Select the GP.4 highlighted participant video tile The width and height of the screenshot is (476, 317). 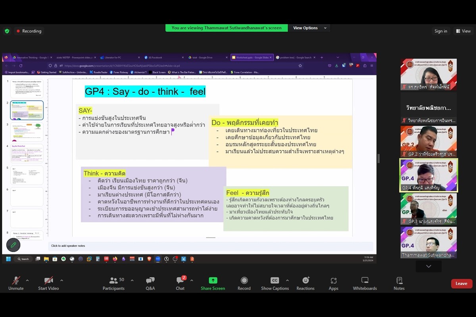[x=428, y=176]
